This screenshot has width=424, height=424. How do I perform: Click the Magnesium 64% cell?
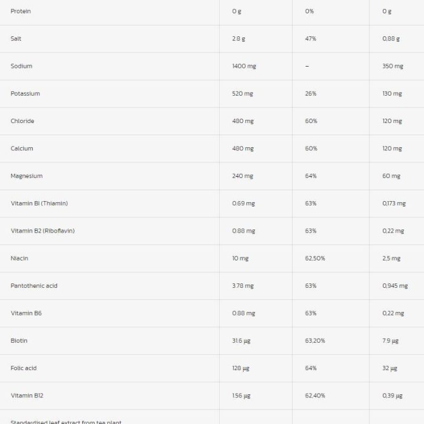click(311, 176)
